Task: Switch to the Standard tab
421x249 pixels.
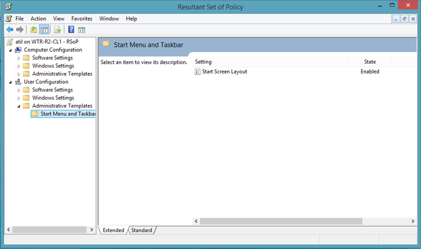Action: pyautogui.click(x=142, y=230)
